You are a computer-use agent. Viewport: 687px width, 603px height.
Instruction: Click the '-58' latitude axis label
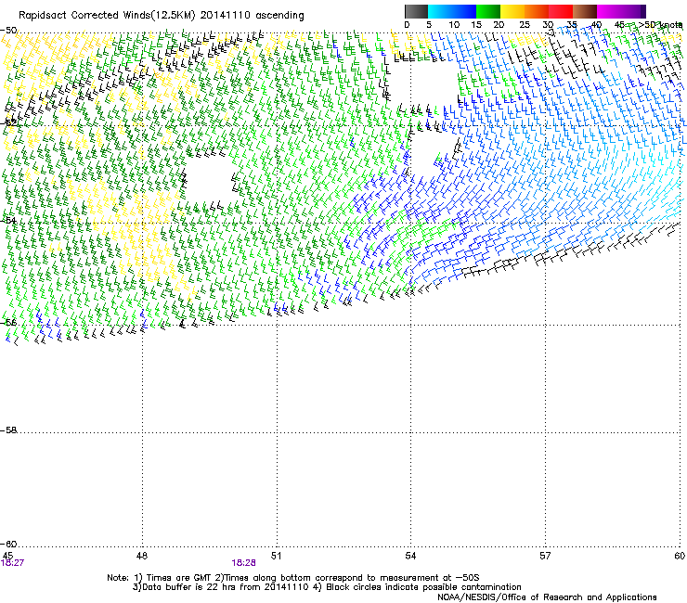[8, 430]
